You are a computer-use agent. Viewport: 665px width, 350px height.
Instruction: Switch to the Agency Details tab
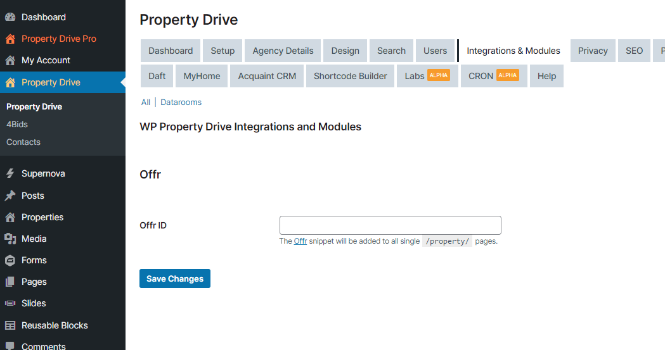[283, 51]
